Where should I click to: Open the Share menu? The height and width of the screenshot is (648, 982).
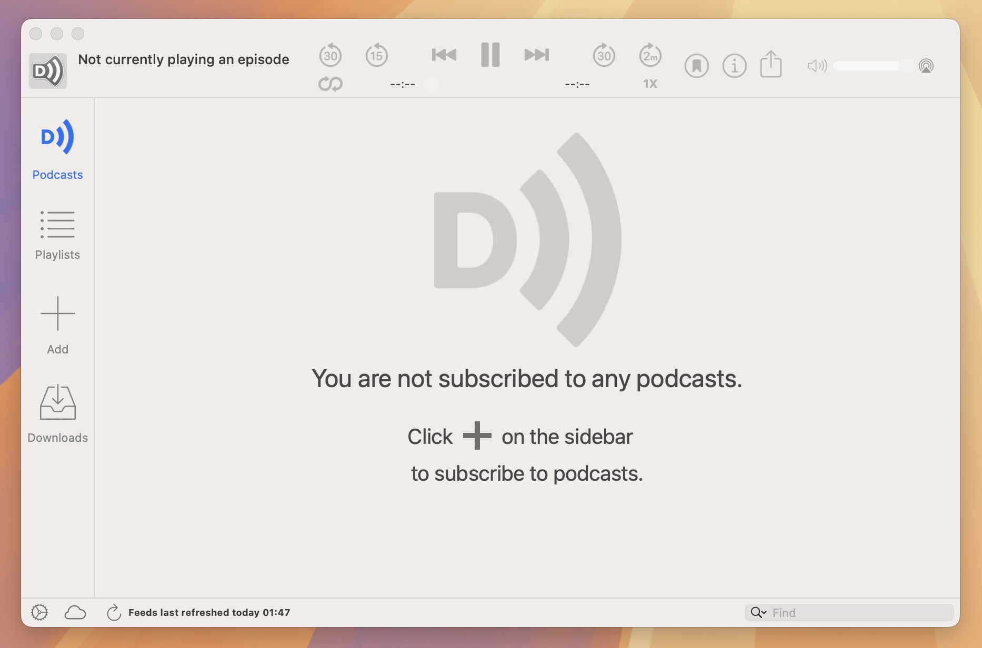[x=770, y=65]
